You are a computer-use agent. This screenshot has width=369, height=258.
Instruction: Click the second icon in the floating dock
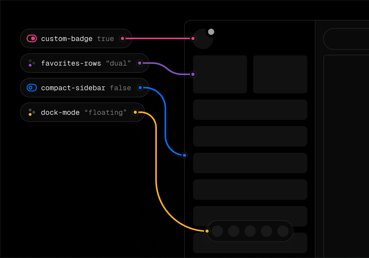234,231
